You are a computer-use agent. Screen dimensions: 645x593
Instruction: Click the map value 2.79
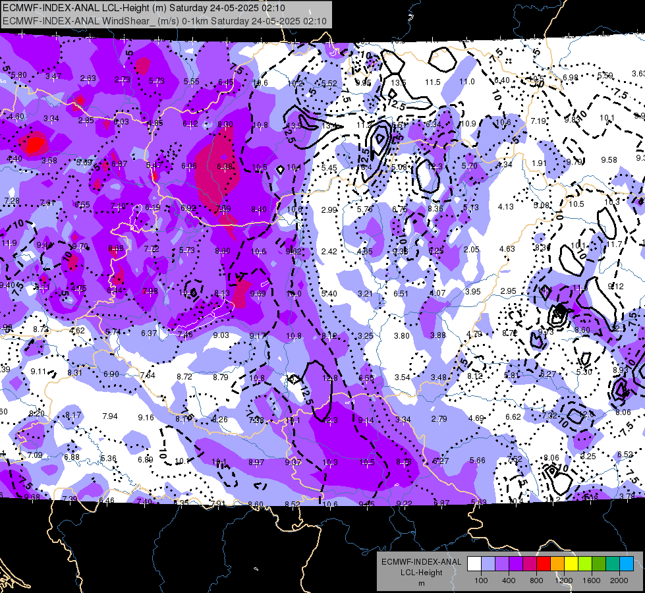pyautogui.click(x=439, y=419)
